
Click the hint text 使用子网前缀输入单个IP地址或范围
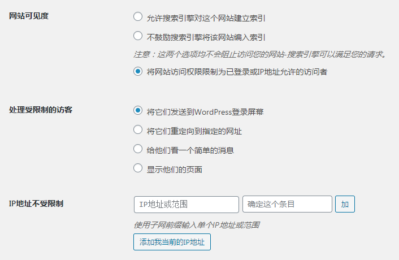197,224
